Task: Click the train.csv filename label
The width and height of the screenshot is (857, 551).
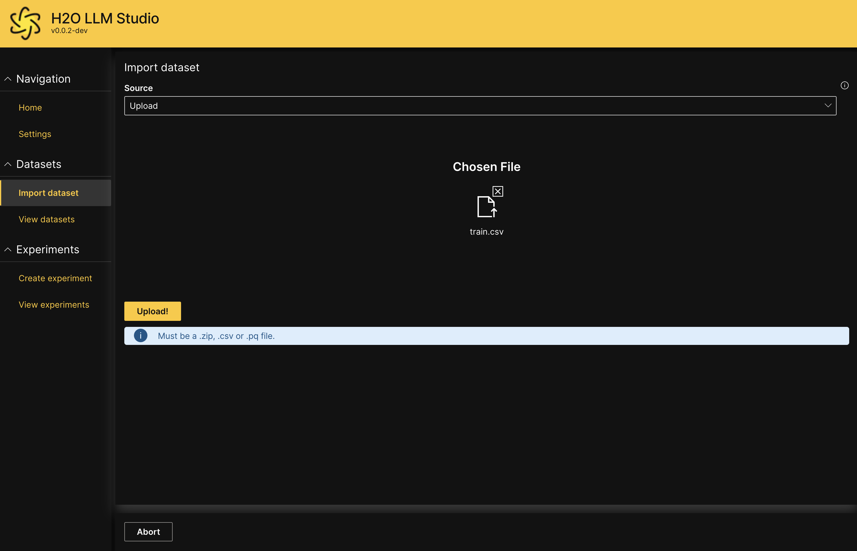Action: [x=486, y=232]
